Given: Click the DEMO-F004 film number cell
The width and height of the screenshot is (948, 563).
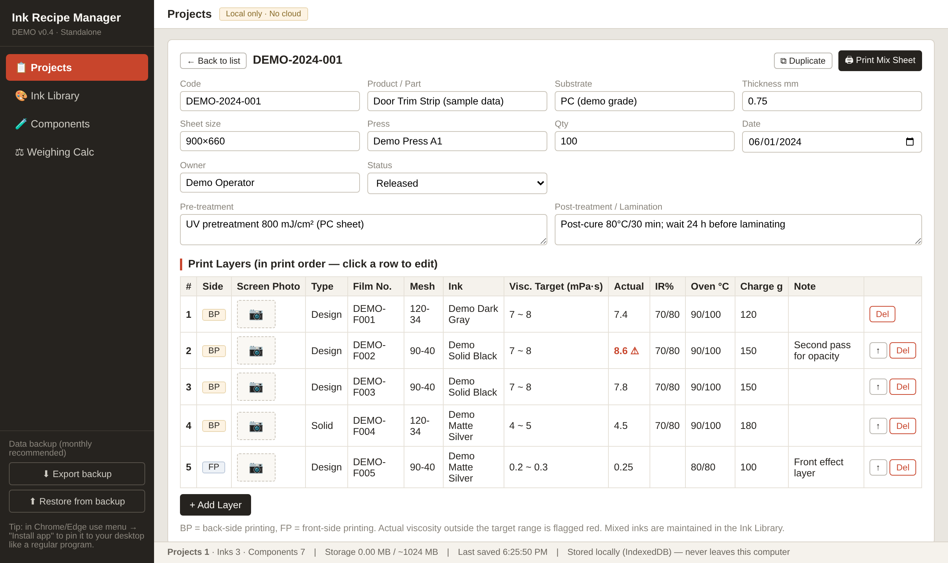Looking at the screenshot, I should [375, 426].
